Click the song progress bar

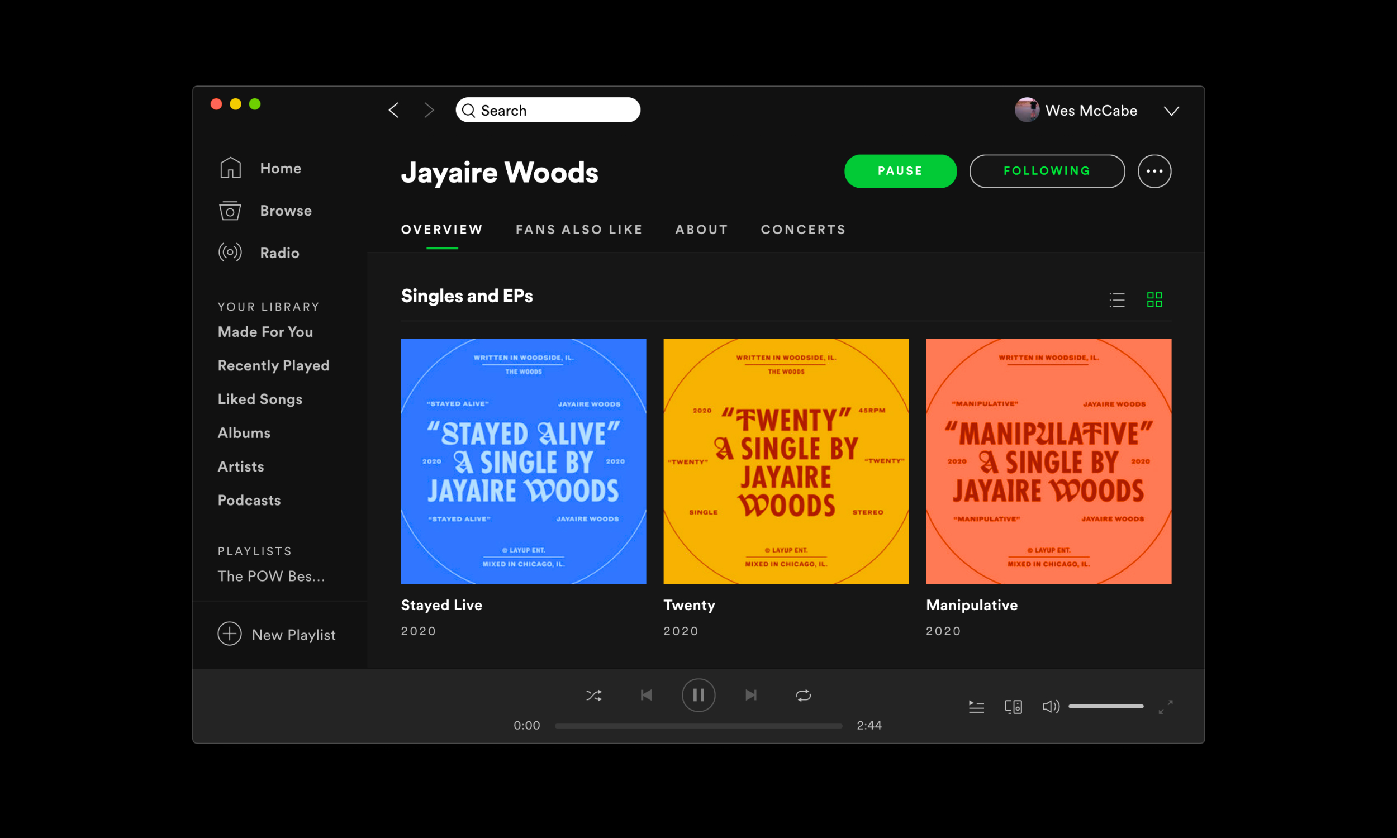(698, 726)
